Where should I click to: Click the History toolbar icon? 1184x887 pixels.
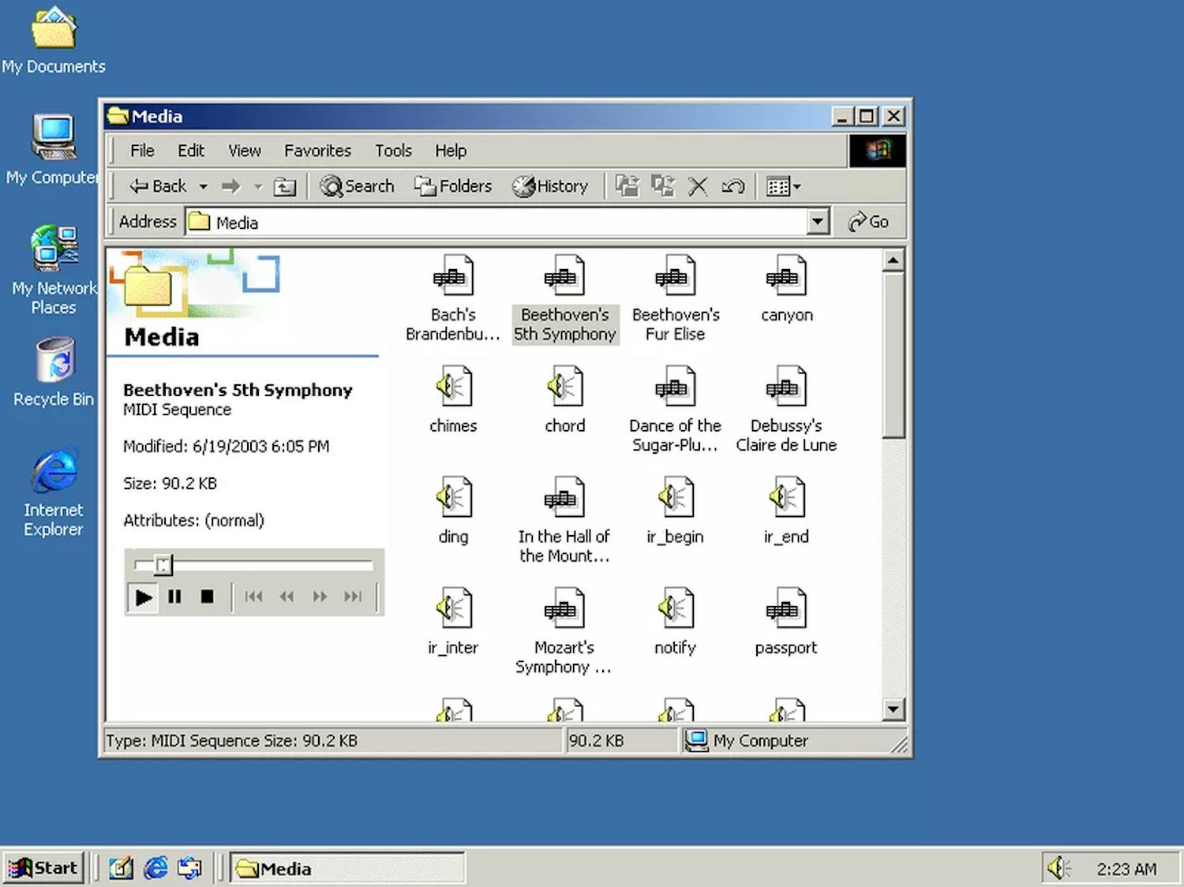[x=553, y=186]
